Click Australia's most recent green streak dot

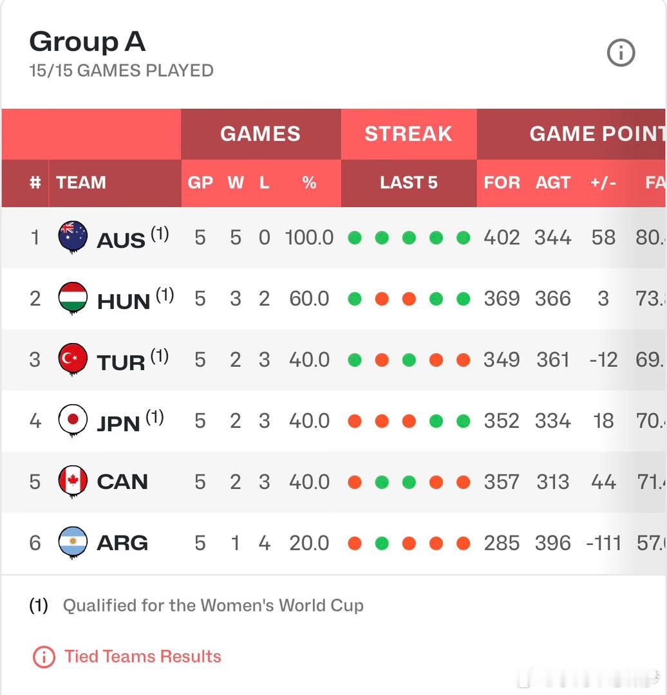tap(464, 238)
